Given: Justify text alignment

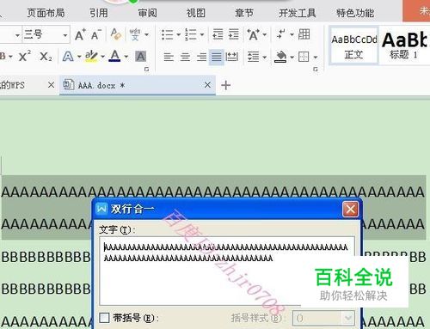Looking at the screenshot, I should 217,57.
